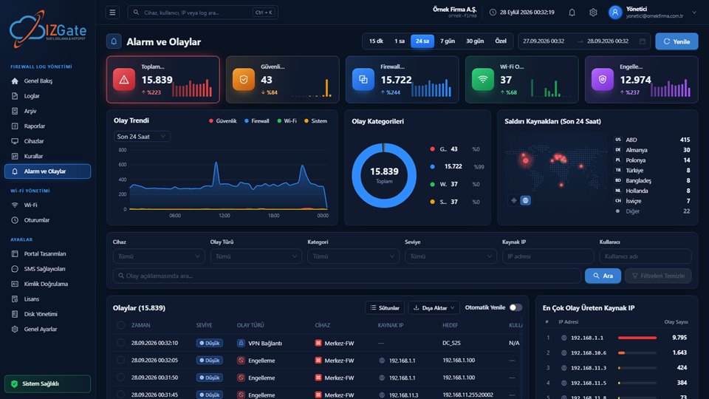Click the flat map view icon on the attack map
This screenshot has width=709, height=399.
coord(514,200)
